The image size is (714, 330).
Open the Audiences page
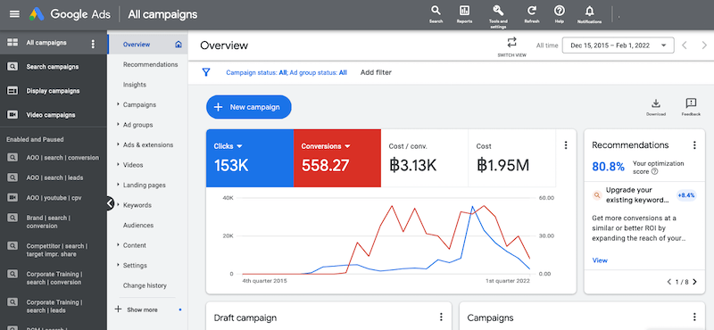(138, 226)
